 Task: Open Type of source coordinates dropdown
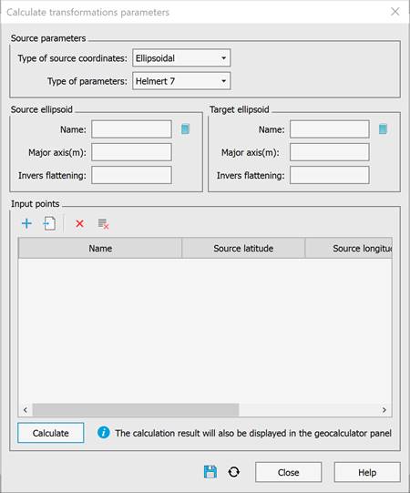(181, 57)
